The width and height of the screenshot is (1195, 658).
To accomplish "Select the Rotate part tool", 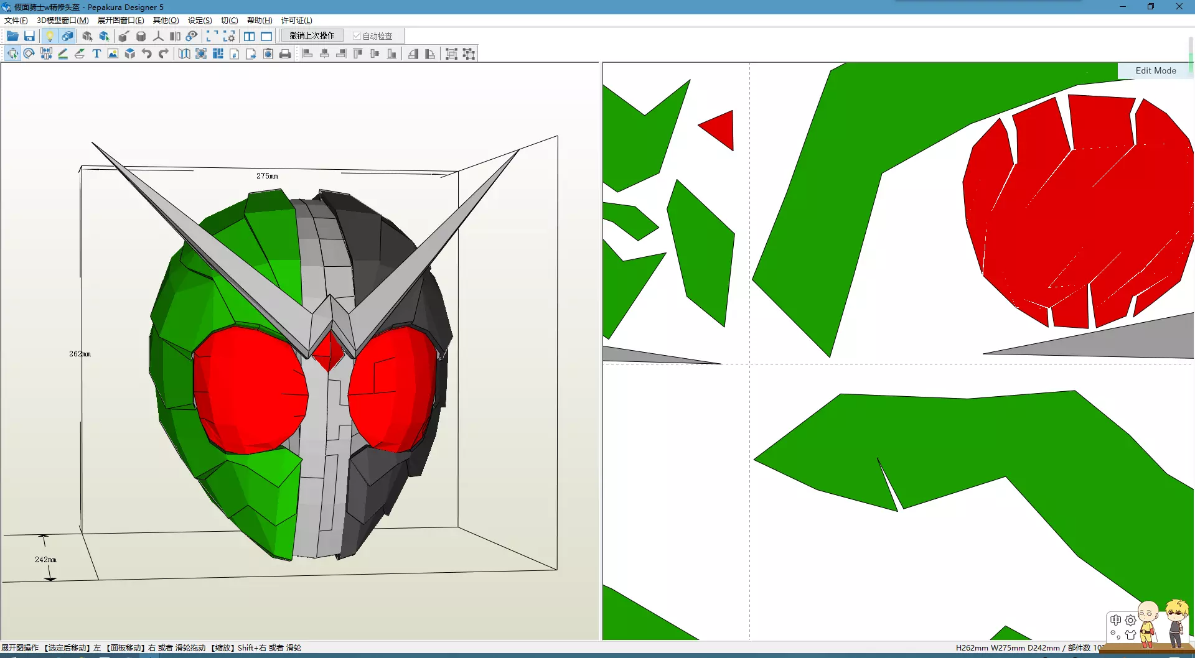I will tap(29, 53).
